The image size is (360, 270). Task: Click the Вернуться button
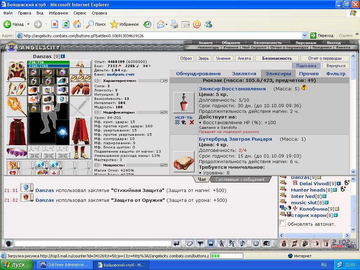[x=336, y=66]
